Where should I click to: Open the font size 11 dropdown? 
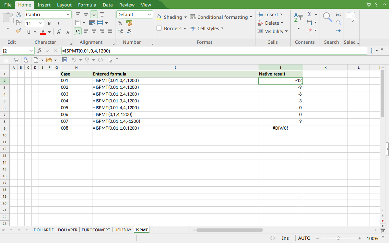[x=41, y=23]
